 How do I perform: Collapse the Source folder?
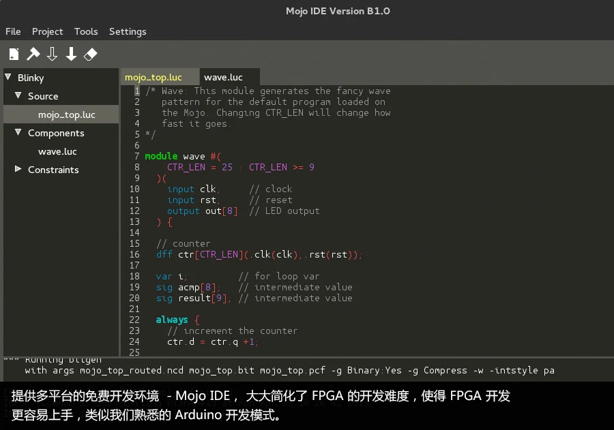click(x=18, y=95)
